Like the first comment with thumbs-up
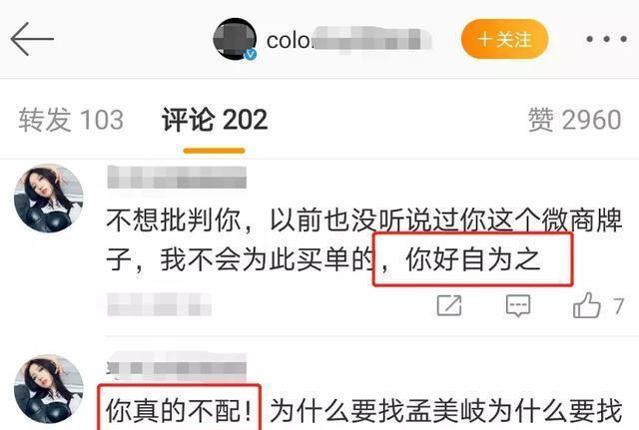This screenshot has width=639, height=430. 586,304
